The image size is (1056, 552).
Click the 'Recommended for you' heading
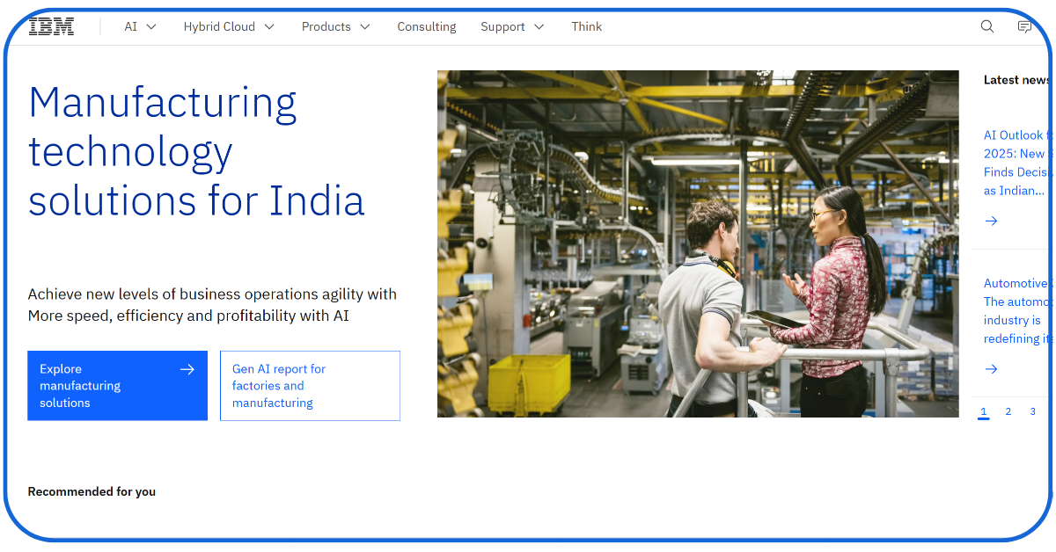[92, 491]
